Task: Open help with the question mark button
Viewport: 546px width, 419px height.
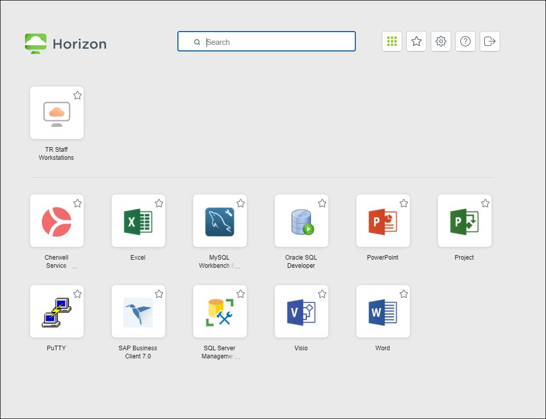Action: pyautogui.click(x=465, y=41)
